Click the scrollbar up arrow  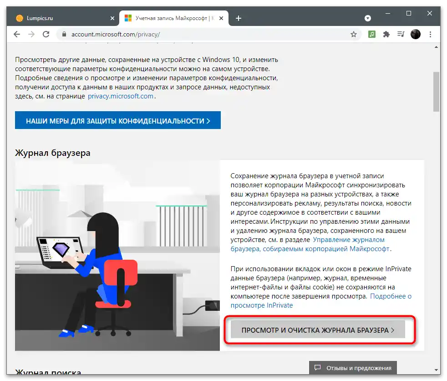click(436, 47)
